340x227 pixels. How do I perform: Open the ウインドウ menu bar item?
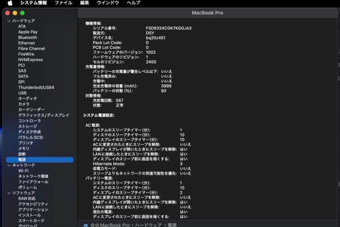pos(108,3)
